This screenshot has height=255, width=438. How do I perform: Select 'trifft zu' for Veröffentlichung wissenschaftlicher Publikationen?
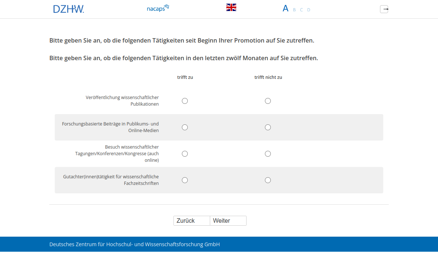tap(185, 101)
